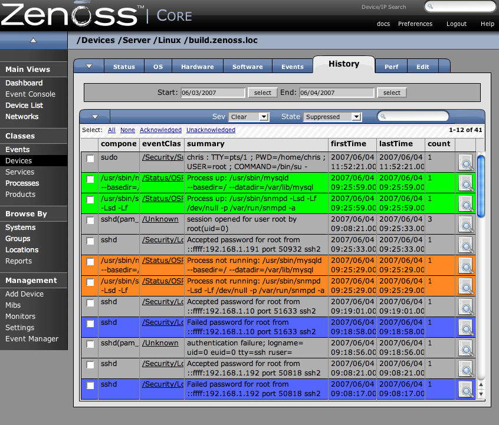Select Unacknowledged events link
This screenshot has height=425, width=499.
coord(211,130)
